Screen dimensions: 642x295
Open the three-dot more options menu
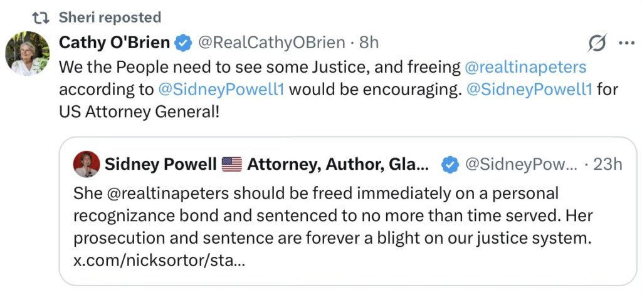626,43
